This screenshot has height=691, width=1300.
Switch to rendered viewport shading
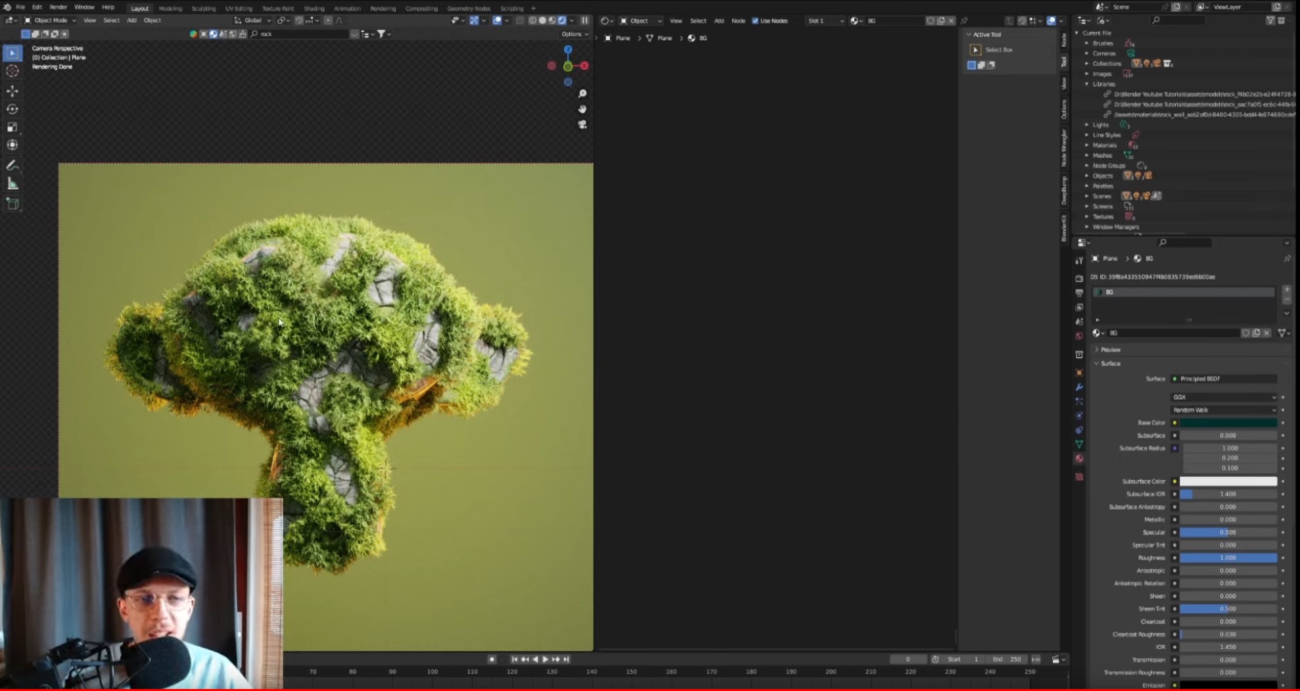pyautogui.click(x=562, y=20)
